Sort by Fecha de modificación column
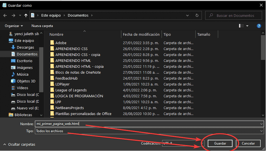This screenshot has width=266, height=151. [141, 34]
